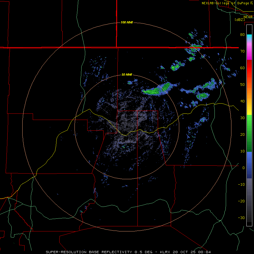254x254 pixels.
Task: Click the NEXR label above the scale
Action: (x=248, y=17)
